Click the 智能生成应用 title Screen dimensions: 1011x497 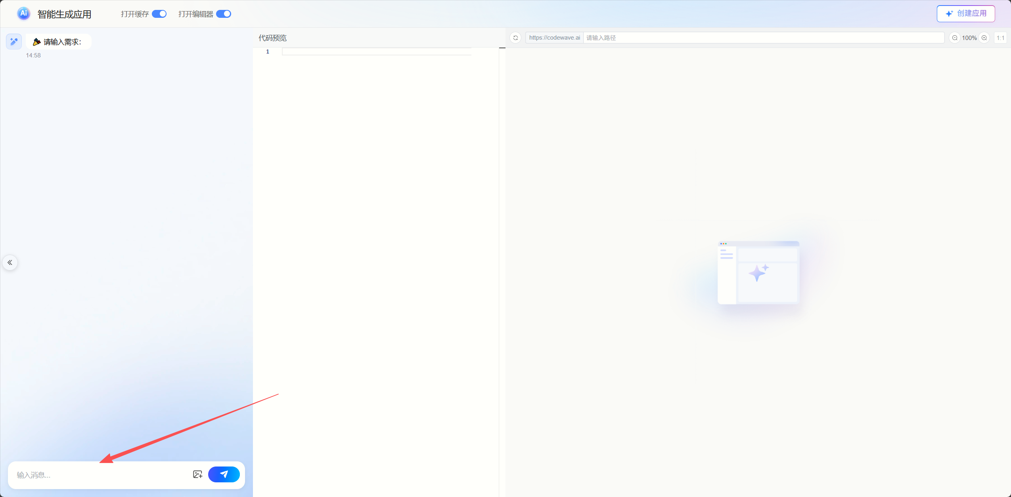64,14
